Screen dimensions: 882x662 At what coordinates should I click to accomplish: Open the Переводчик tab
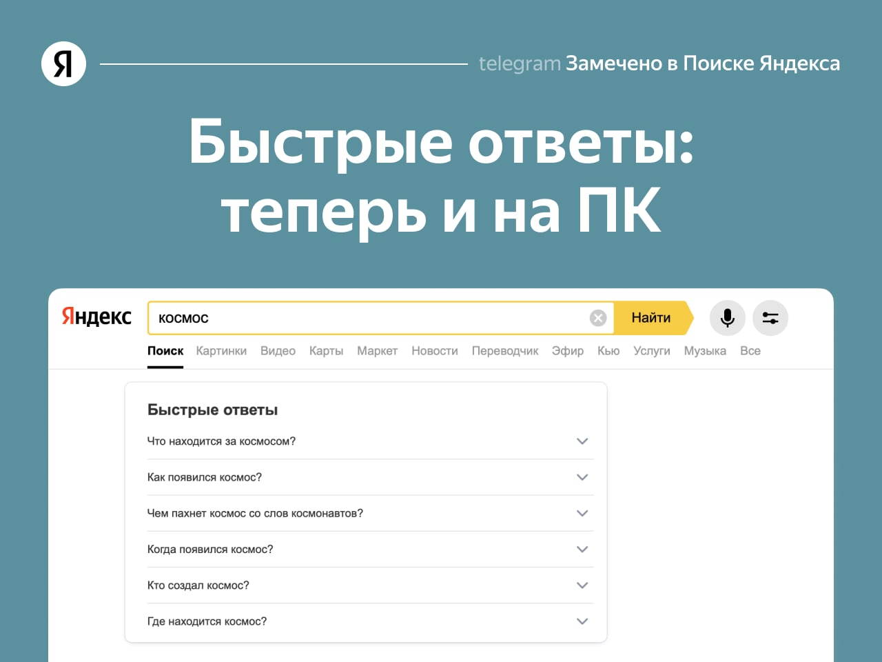click(505, 351)
